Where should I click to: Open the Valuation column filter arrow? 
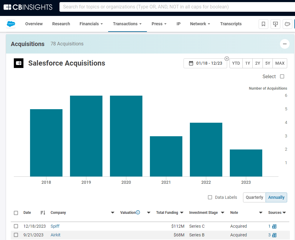(149, 213)
